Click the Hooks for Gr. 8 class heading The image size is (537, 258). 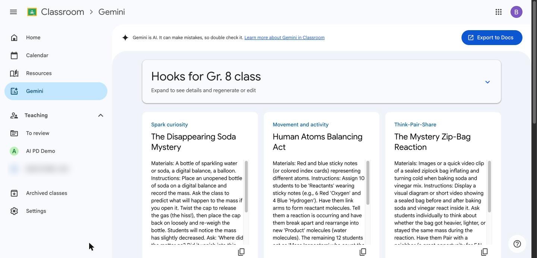click(x=206, y=76)
